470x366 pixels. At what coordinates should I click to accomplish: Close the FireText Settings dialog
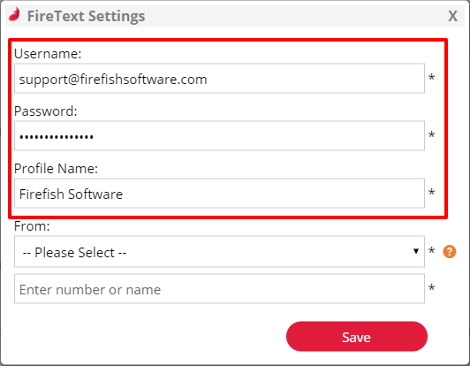[x=452, y=16]
